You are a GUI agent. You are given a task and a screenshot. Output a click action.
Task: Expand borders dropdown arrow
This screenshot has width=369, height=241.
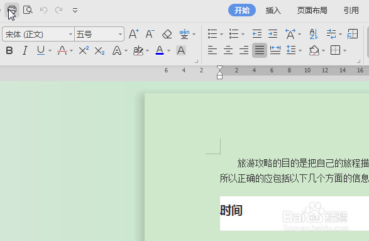(x=344, y=50)
